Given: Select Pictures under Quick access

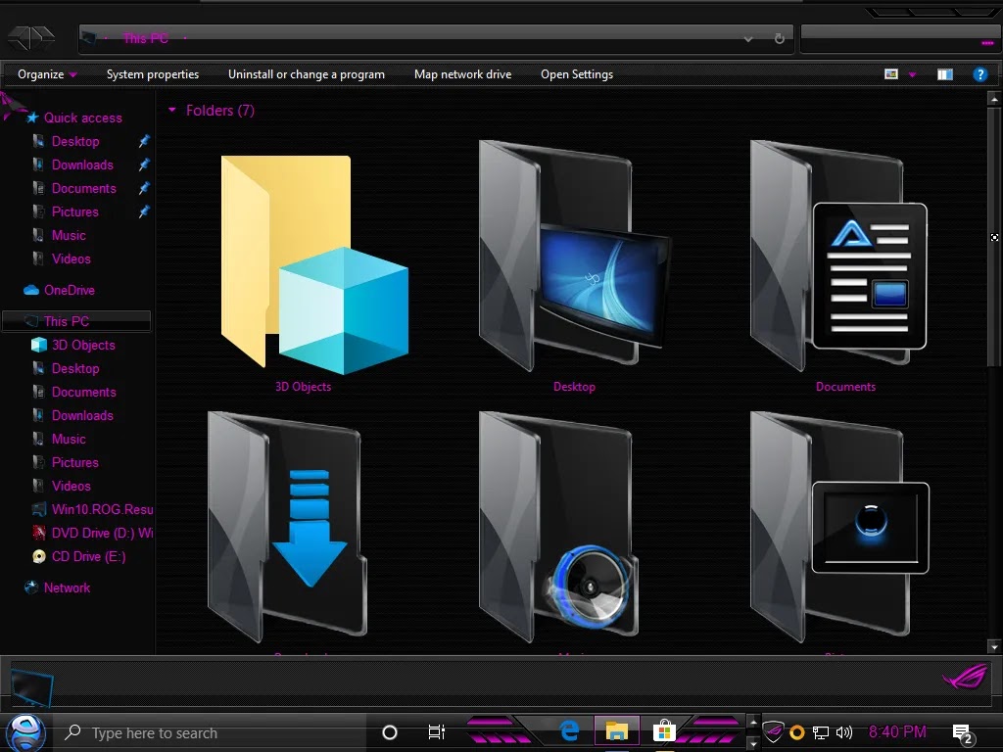Looking at the screenshot, I should (x=74, y=211).
